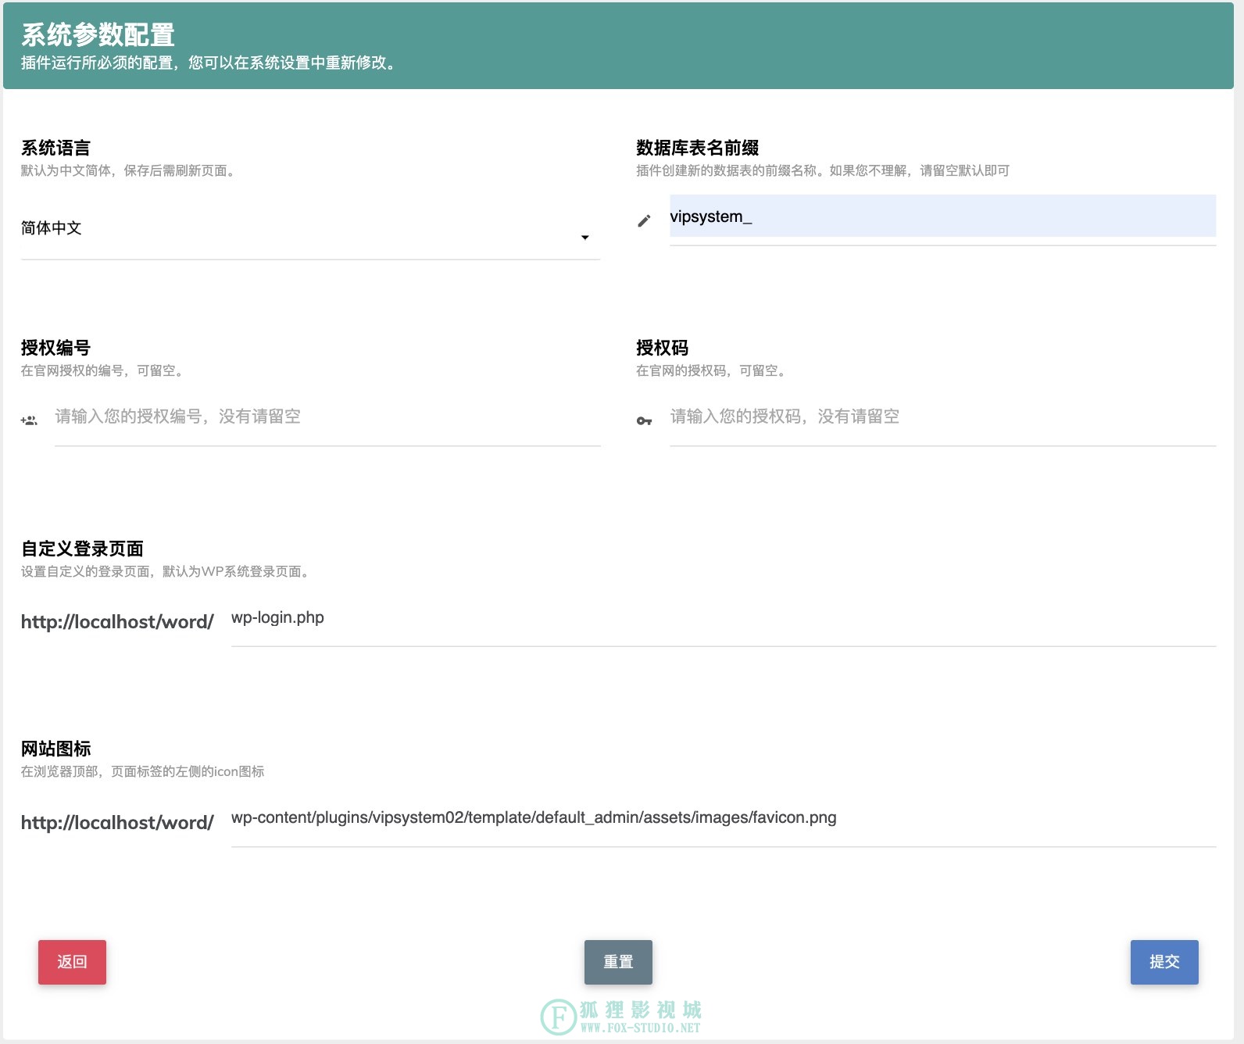Image resolution: width=1244 pixels, height=1044 pixels.
Task: Click the http://localhost/word/ prefix beside favicon path
Action: [117, 823]
